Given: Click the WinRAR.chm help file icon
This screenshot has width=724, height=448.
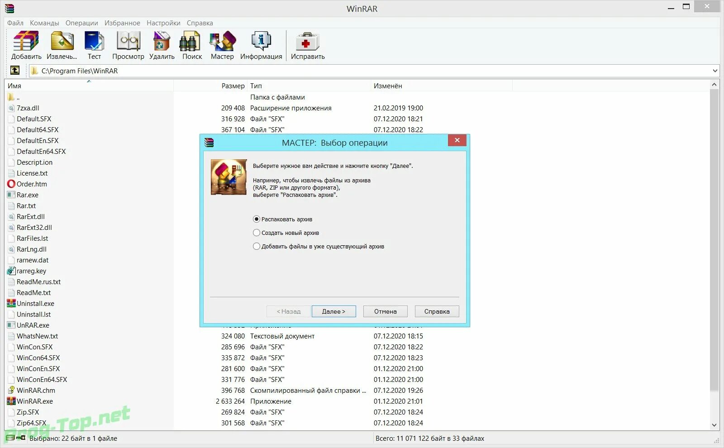Looking at the screenshot, I should 11,391.
